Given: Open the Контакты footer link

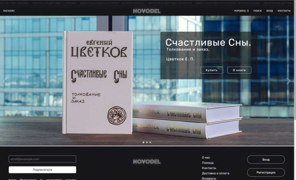Looking at the screenshot, I should (209, 168).
